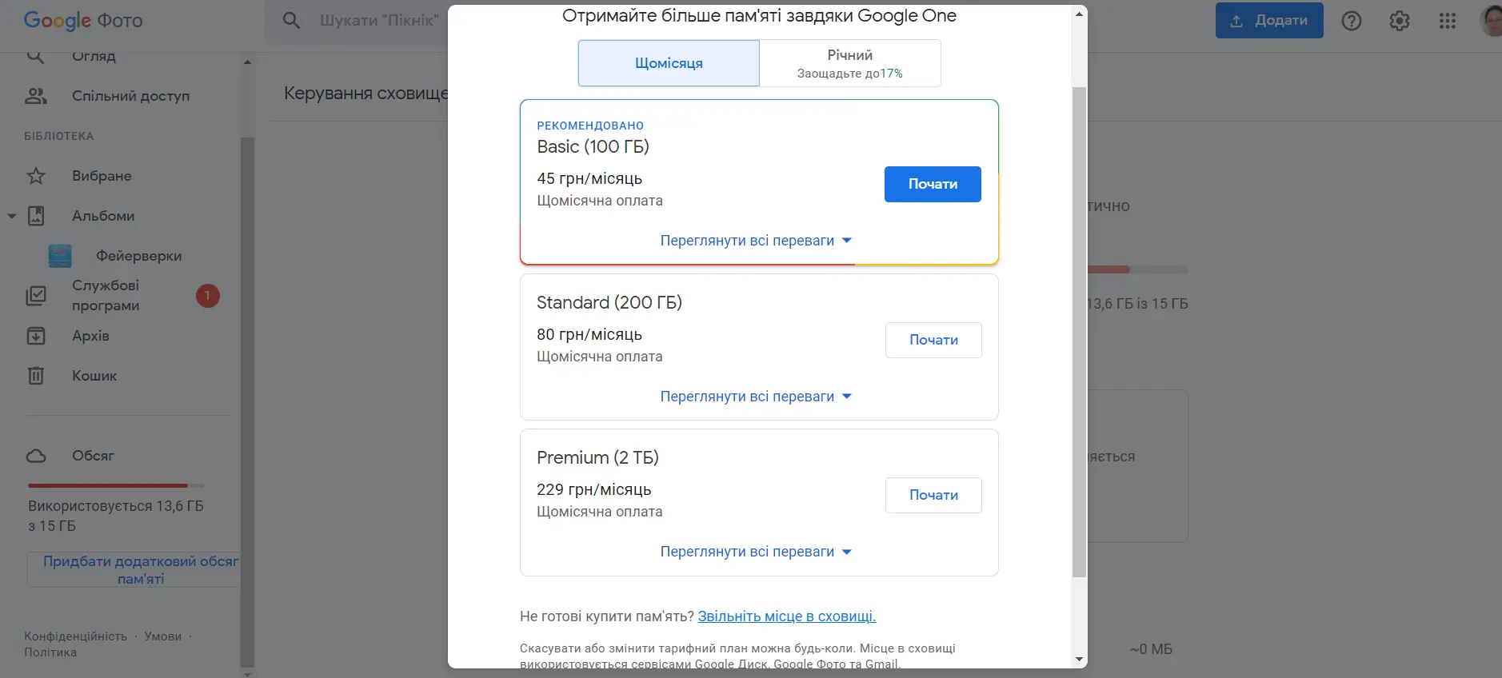Expand Standard plan Переглянути всі переваги
Viewport: 1502px width, 678px height.
(756, 397)
